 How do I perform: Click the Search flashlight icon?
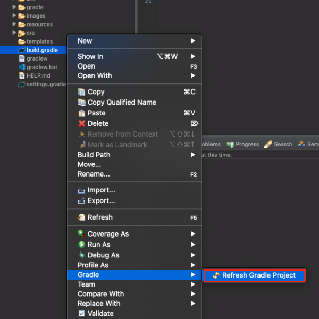click(268, 144)
